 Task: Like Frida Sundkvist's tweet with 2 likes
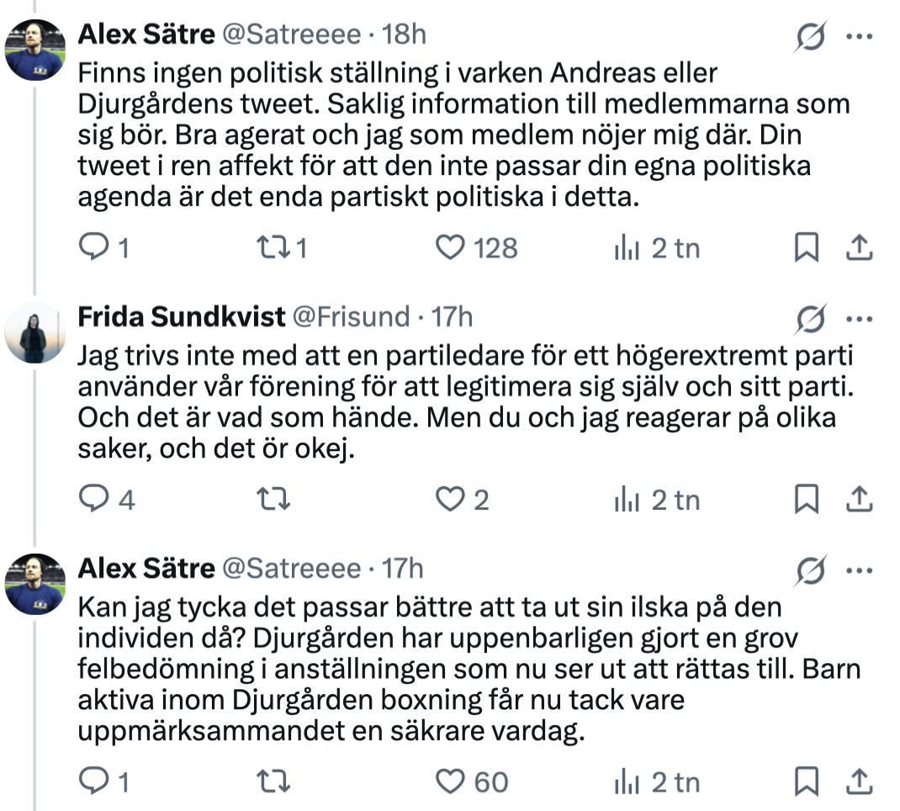(x=450, y=499)
